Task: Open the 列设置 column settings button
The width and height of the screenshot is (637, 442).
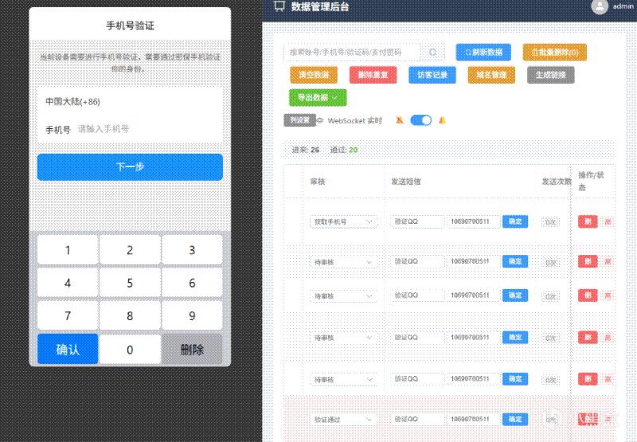Action: point(299,120)
